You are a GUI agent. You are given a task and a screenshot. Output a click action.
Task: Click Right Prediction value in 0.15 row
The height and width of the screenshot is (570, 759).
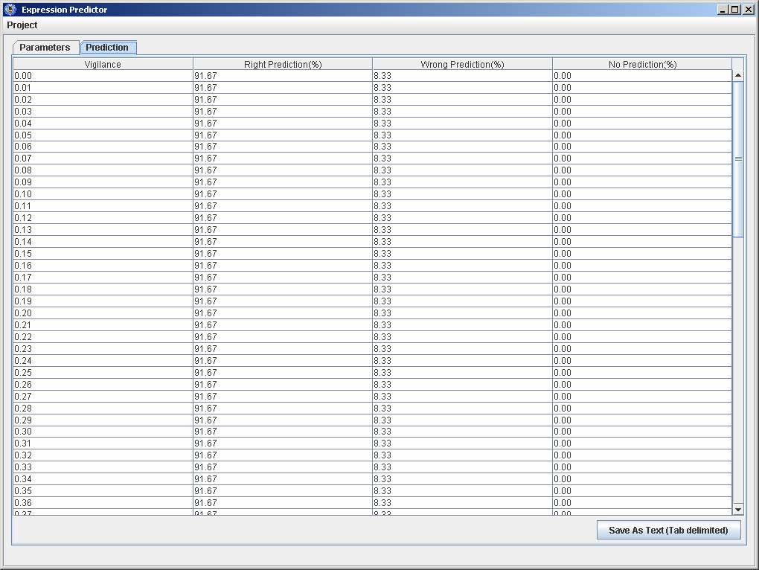283,254
